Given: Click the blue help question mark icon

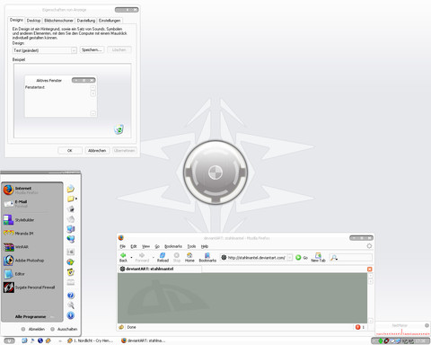Looking at the screenshot, I should (71, 296).
